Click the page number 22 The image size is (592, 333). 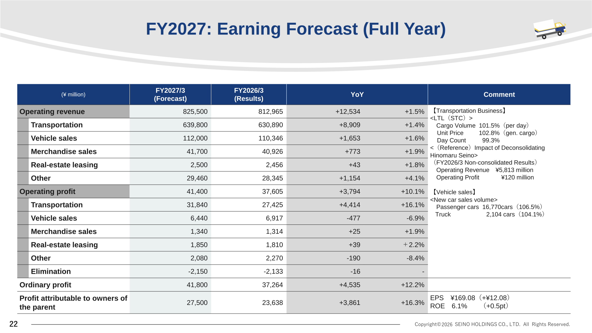pyautogui.click(x=14, y=324)
